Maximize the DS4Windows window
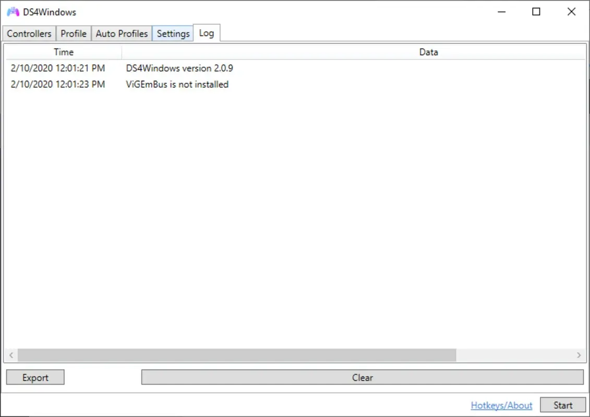The image size is (590, 417). (x=536, y=11)
